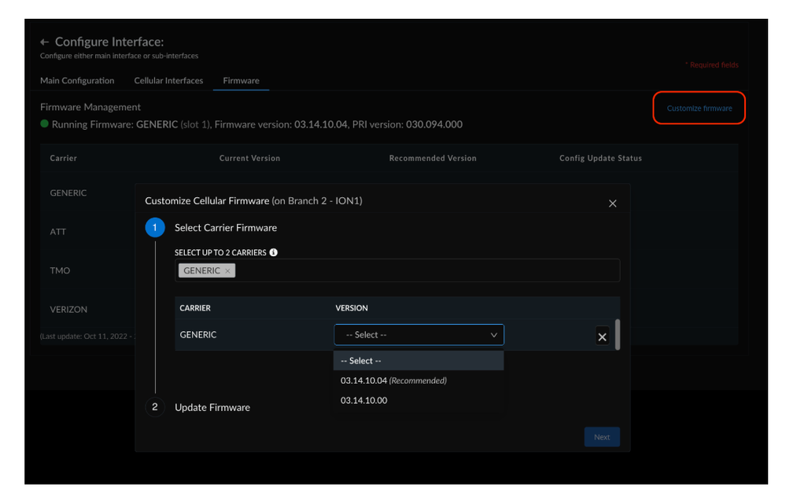
Task: Go back using the Configure Interface arrow
Action: [44, 42]
